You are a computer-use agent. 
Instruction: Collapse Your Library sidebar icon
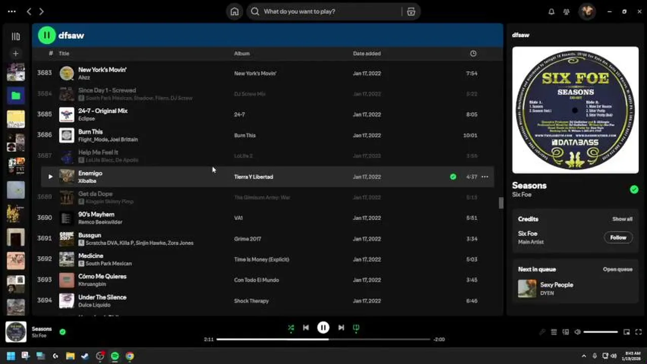pos(16,36)
